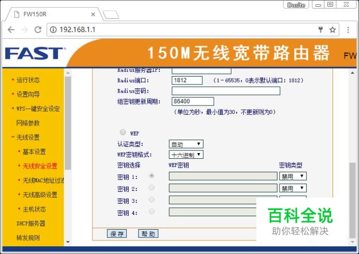
Task: Click the FAST logo
Action: [35, 53]
